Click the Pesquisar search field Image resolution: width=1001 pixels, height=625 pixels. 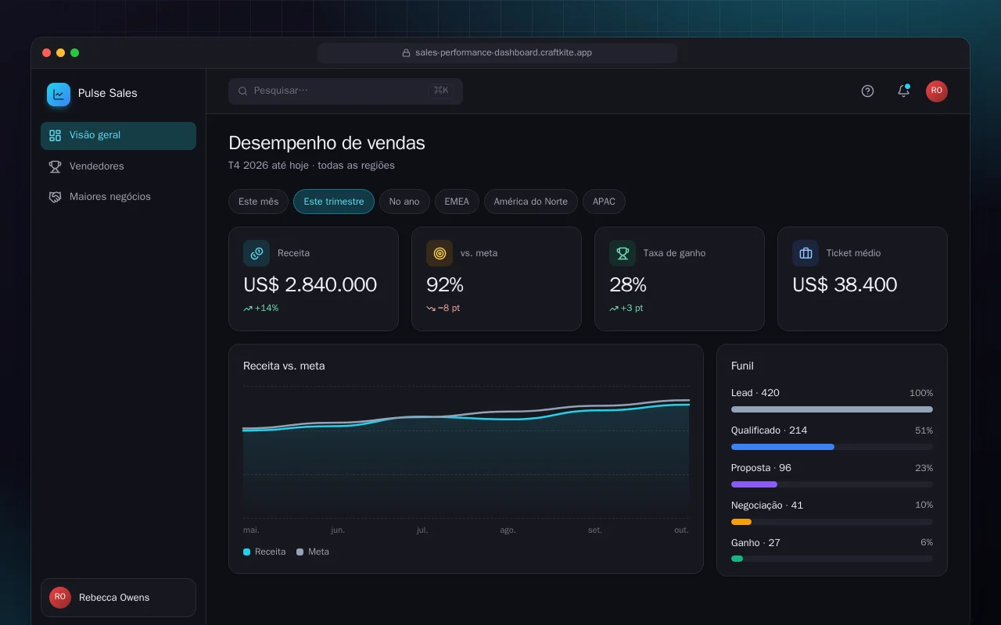click(346, 91)
